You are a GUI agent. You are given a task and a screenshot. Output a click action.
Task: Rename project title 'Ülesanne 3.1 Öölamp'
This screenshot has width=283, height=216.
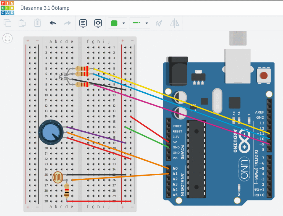(45, 8)
